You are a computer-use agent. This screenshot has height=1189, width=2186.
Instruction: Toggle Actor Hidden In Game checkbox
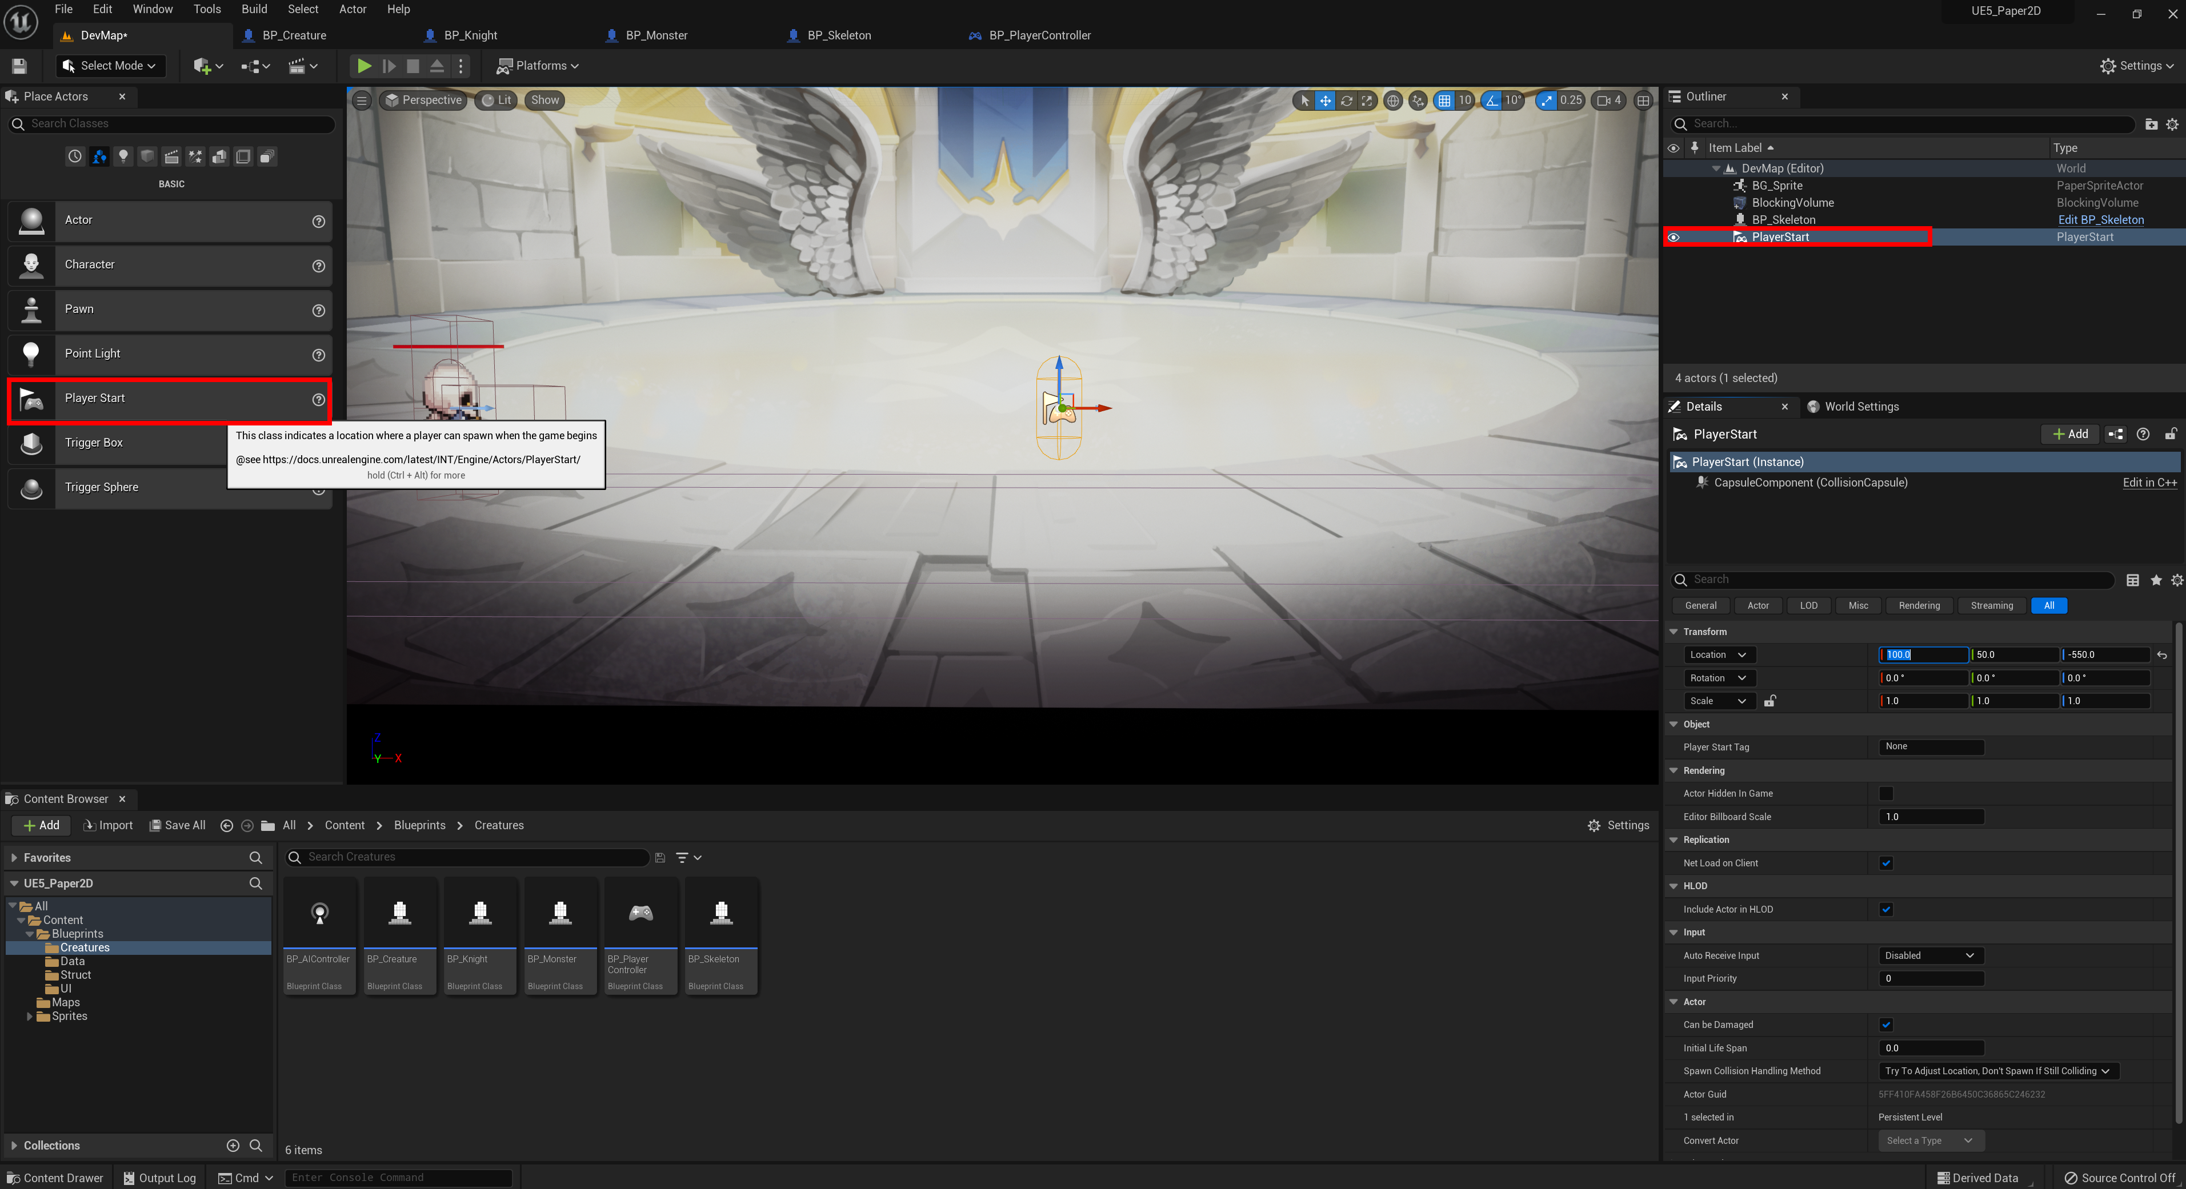(1885, 794)
